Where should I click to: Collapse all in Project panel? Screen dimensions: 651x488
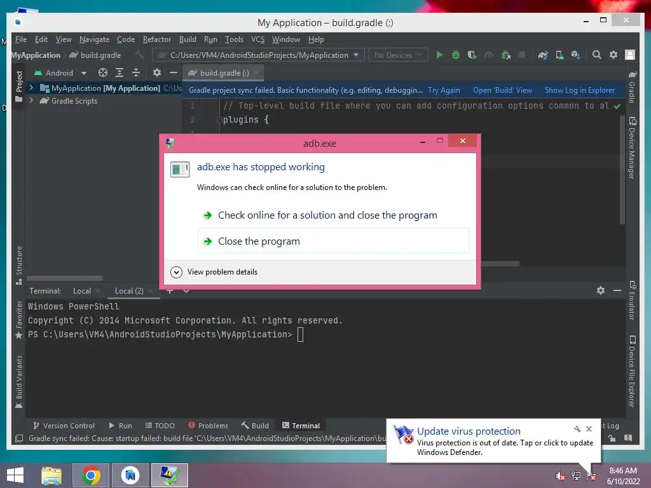[136, 72]
